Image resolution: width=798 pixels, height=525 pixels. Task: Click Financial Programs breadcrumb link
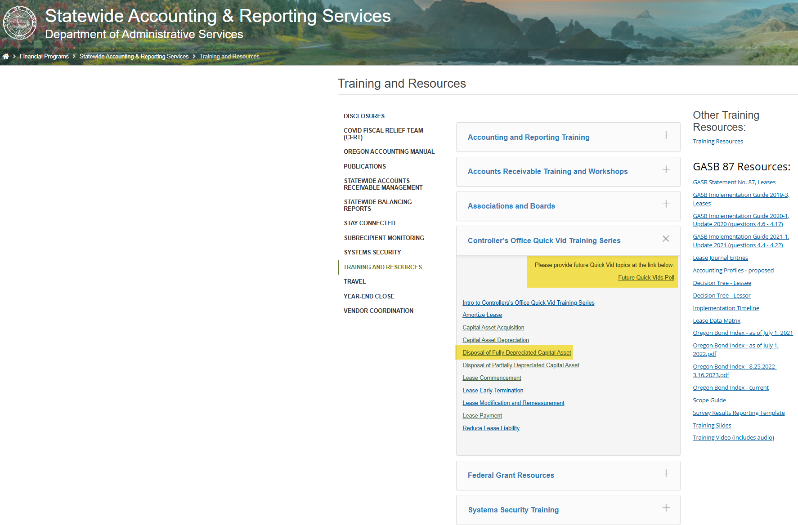44,56
